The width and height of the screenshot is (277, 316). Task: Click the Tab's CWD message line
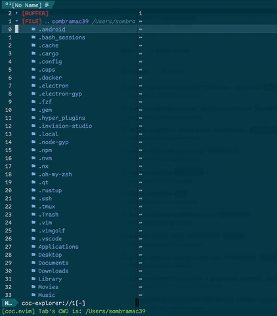(x=74, y=311)
